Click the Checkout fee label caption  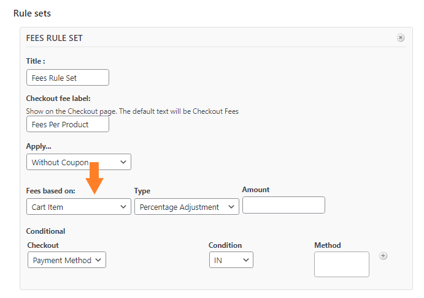click(x=58, y=99)
